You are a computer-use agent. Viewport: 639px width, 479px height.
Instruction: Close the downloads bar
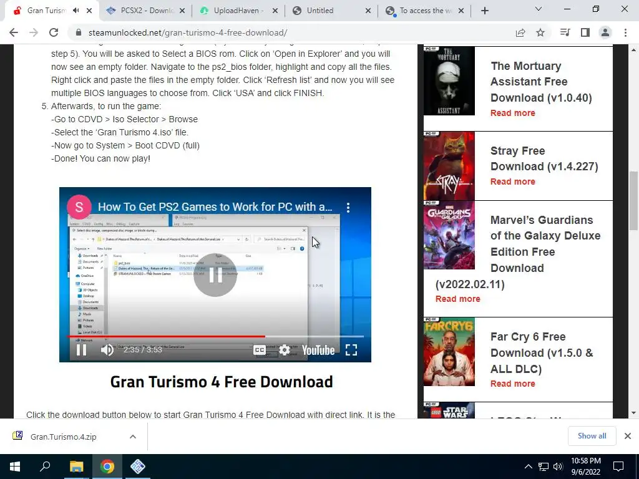[628, 436]
